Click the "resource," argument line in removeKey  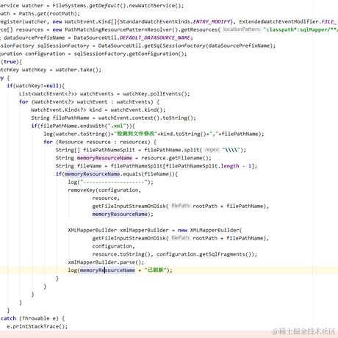pyautogui.click(x=106, y=198)
